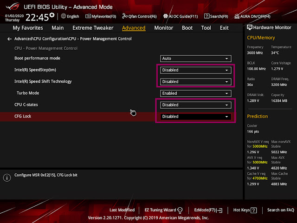Click the Hot Keys question mark icon

click(254, 210)
